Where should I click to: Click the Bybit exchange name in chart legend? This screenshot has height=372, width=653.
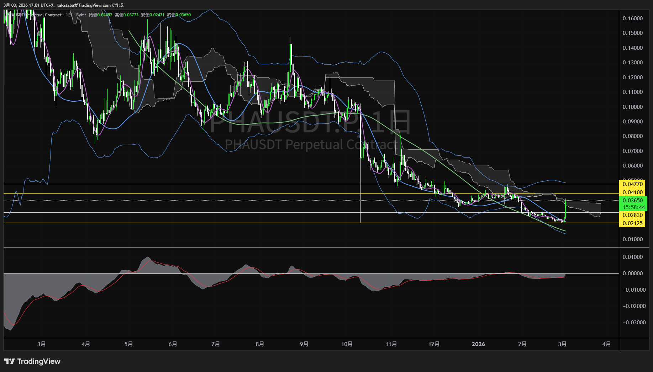[81, 15]
